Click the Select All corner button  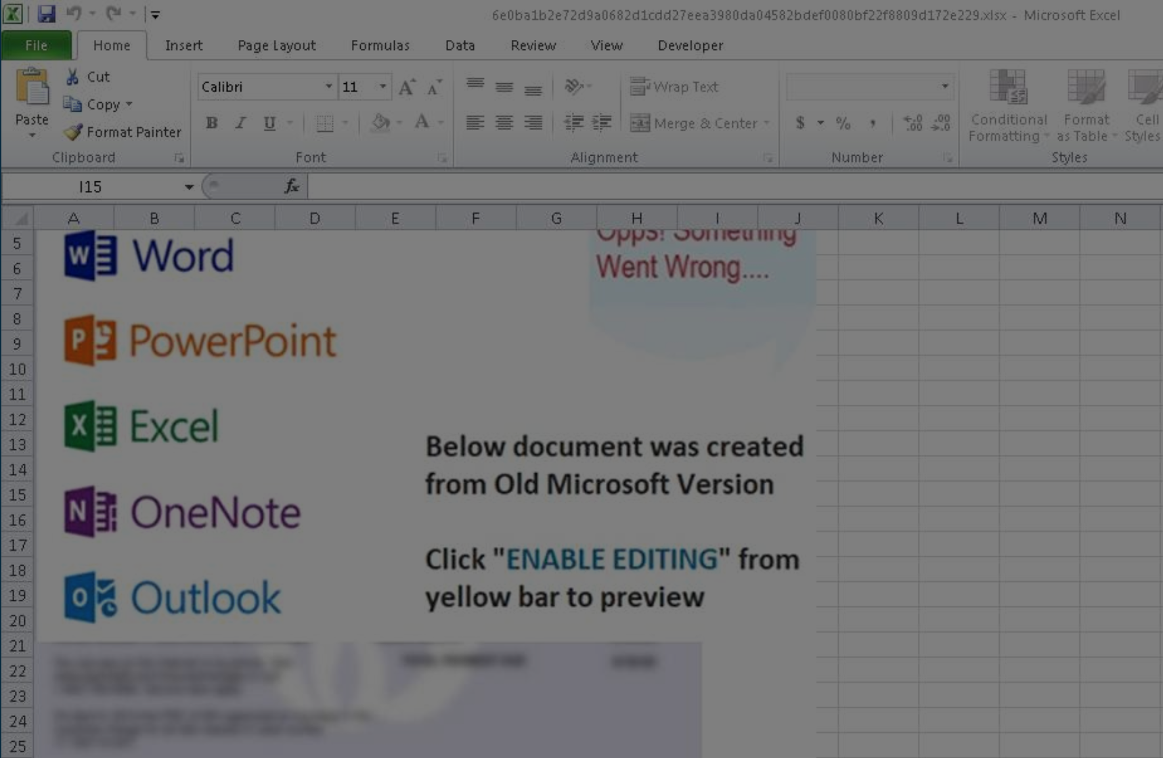(x=18, y=218)
